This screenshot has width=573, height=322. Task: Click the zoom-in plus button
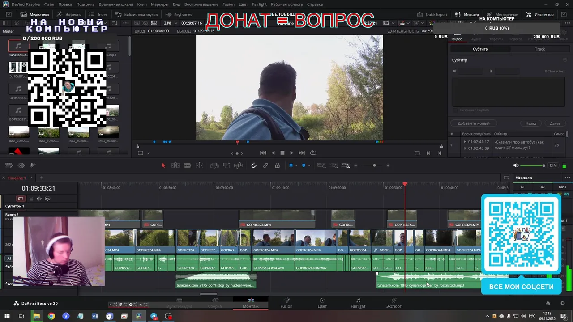pos(388,165)
